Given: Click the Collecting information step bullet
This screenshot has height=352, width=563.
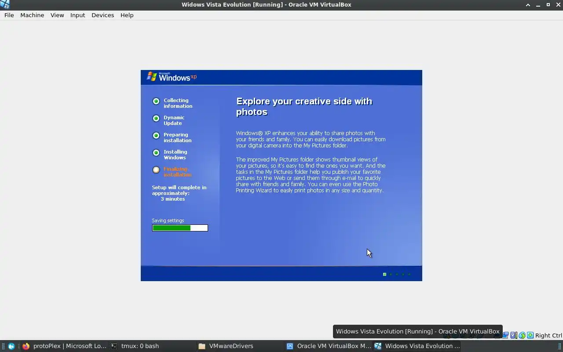Looking at the screenshot, I should pos(156,101).
